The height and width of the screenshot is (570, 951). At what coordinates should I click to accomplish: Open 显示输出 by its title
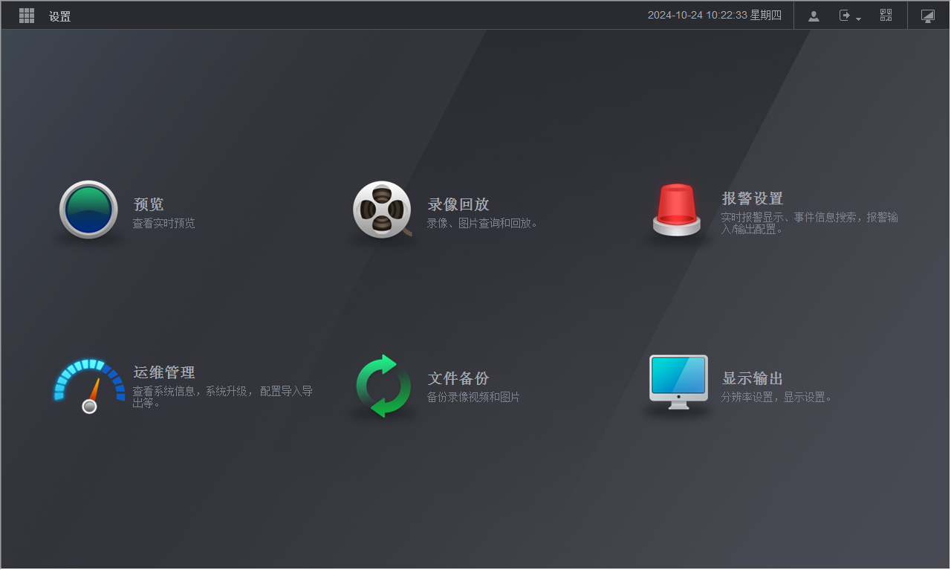pos(753,378)
